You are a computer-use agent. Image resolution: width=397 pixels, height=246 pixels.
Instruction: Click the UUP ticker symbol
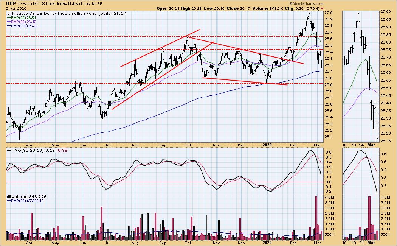pyautogui.click(x=11, y=3)
